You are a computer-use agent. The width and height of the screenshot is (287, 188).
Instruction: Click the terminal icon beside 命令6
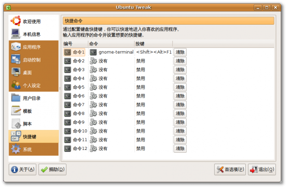[x=68, y=96]
